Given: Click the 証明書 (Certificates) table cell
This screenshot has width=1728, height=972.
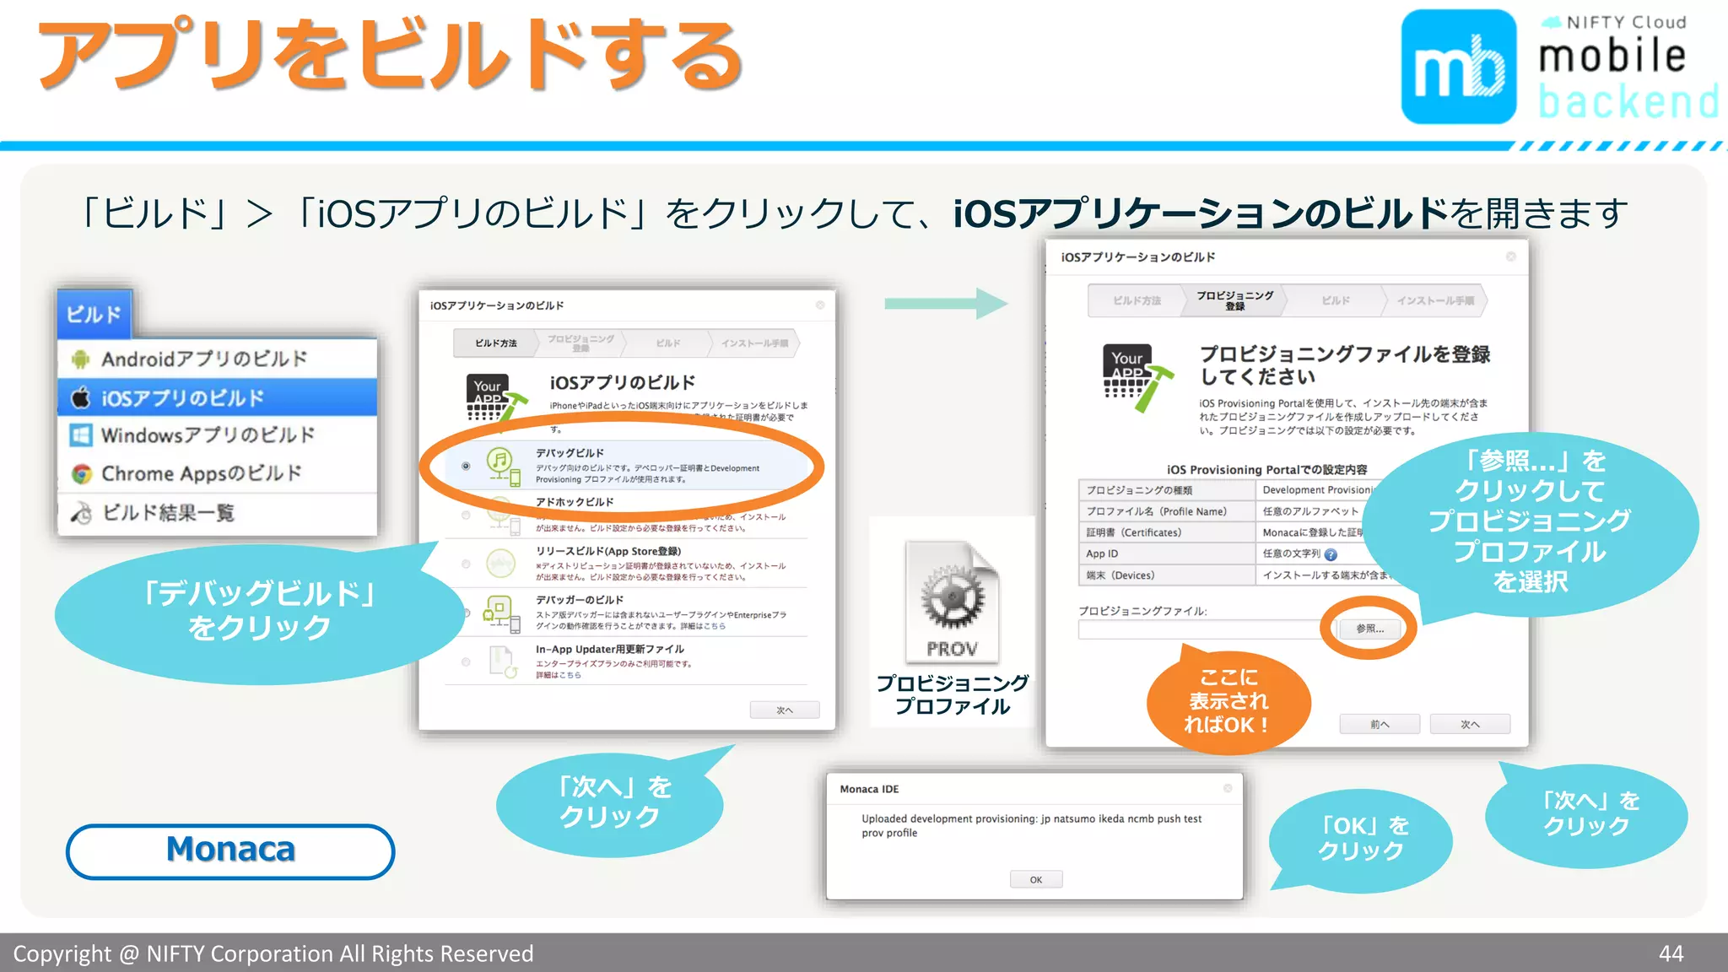Looking at the screenshot, I should [1167, 532].
